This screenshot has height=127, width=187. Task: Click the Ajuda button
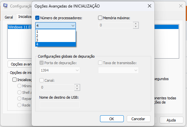171,120
